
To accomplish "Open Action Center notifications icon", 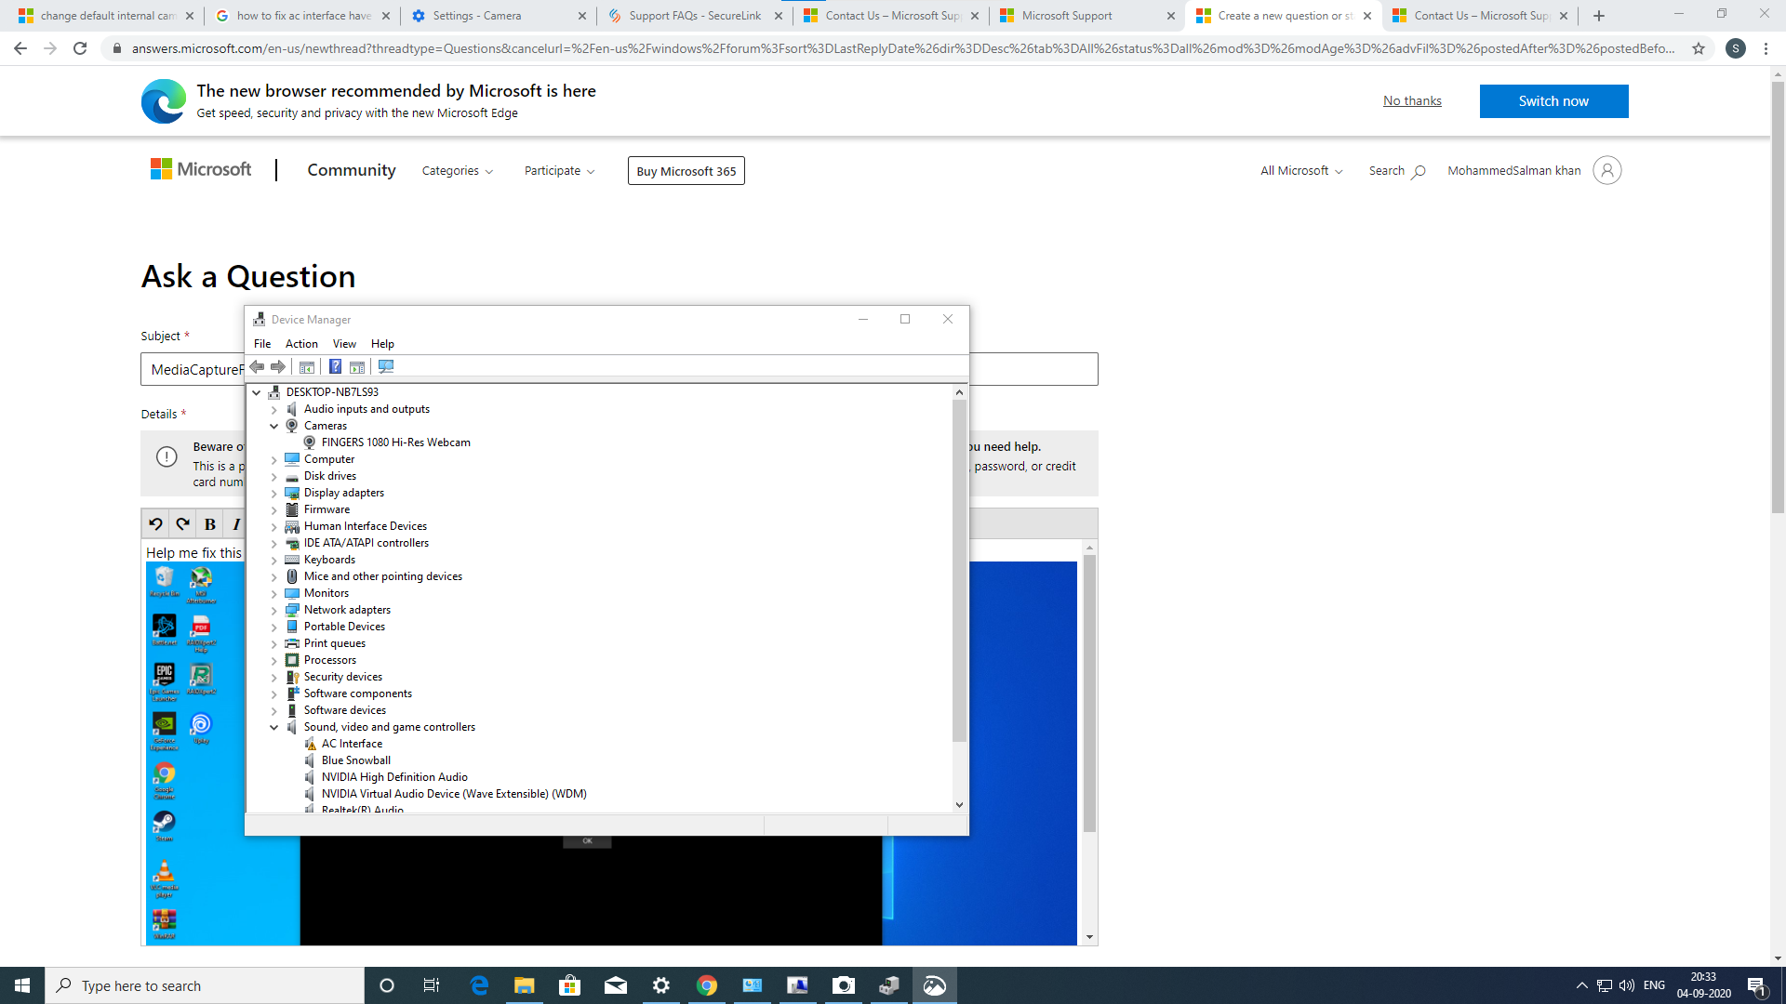I will pyautogui.click(x=1756, y=985).
